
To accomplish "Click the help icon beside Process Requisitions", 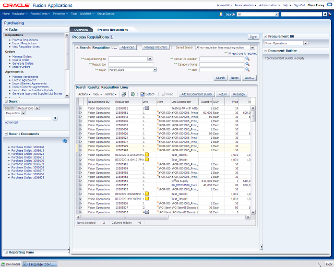I will pyautogui.click(x=111, y=37).
